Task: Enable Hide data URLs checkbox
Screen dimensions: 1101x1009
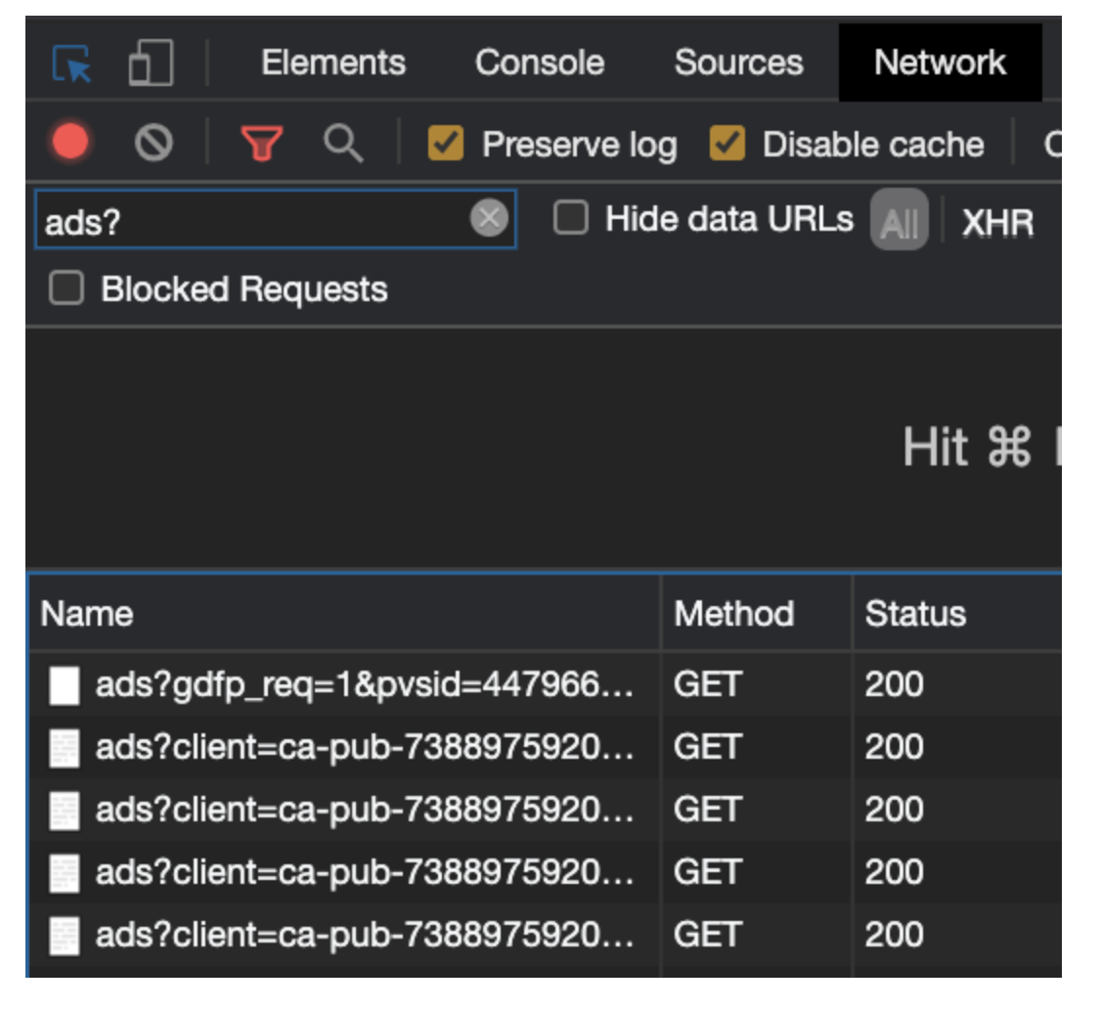Action: click(x=571, y=218)
